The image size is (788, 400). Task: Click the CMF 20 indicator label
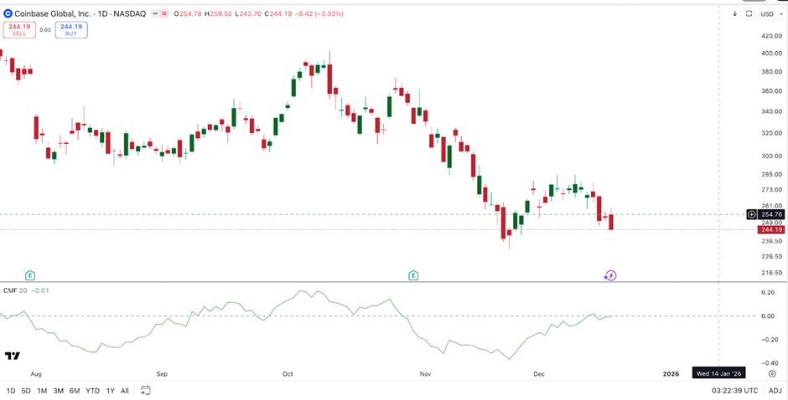pyautogui.click(x=16, y=290)
